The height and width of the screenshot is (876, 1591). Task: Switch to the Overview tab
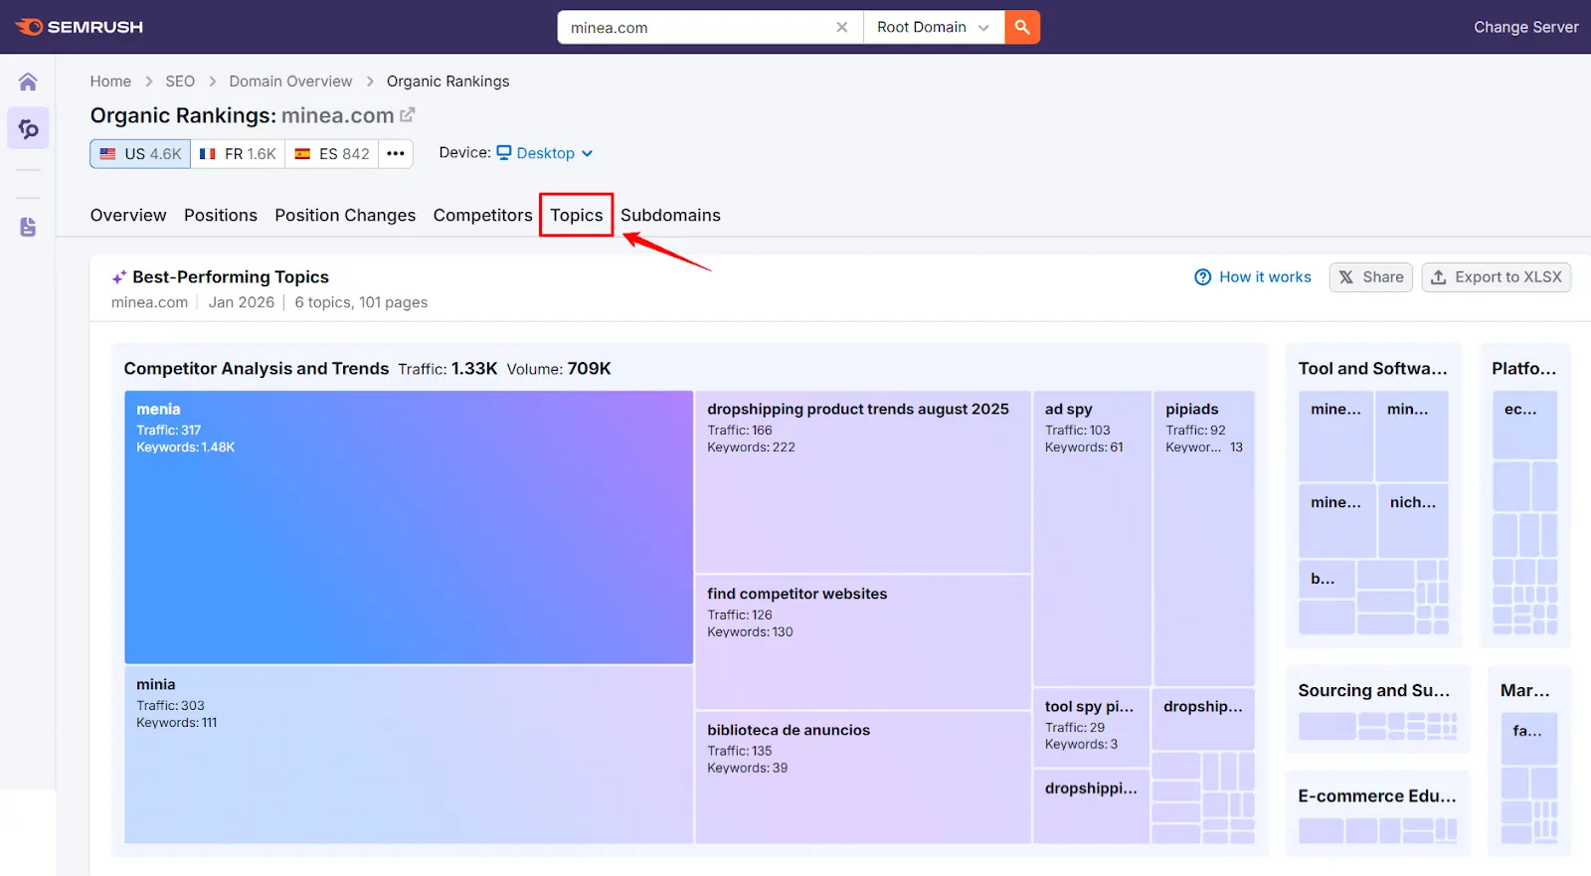coord(128,215)
